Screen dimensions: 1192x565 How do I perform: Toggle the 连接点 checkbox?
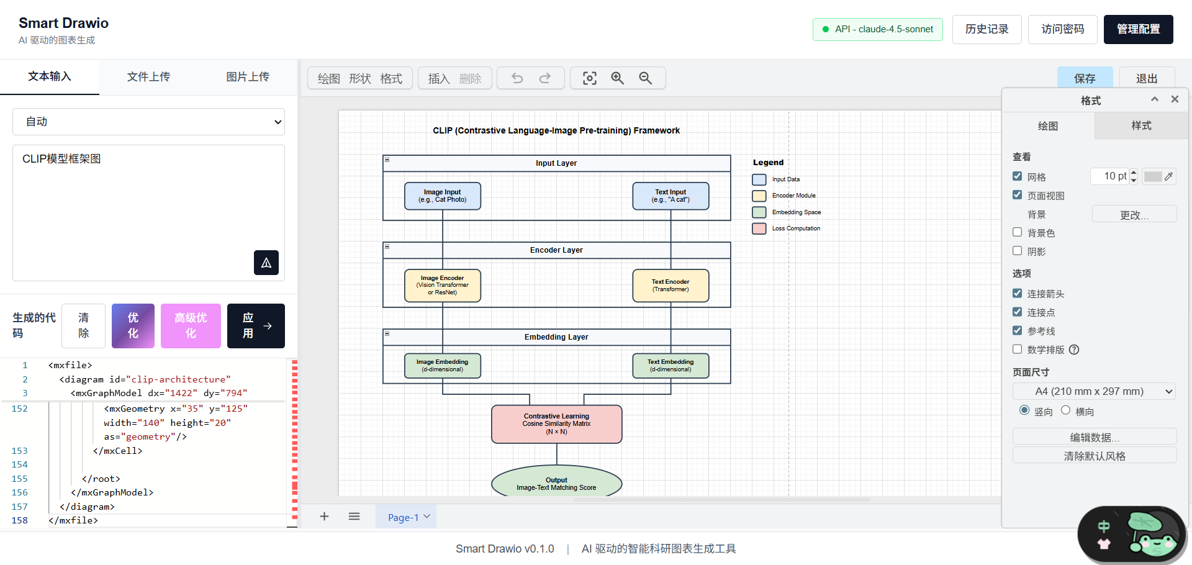click(x=1017, y=312)
